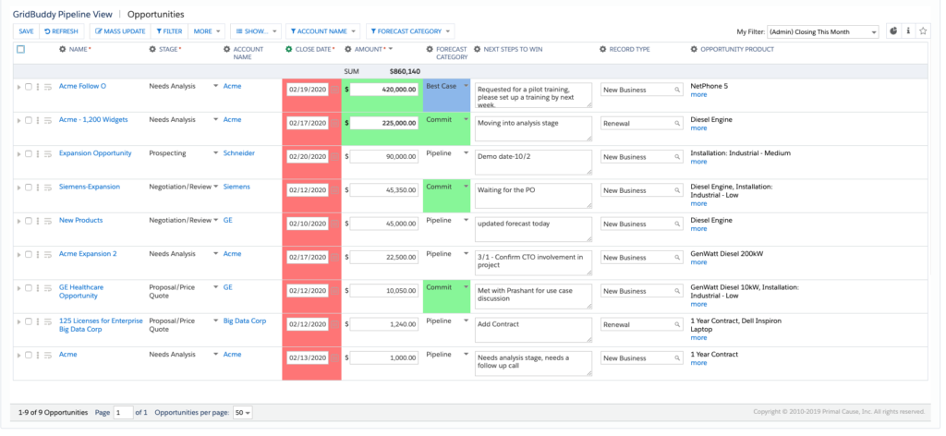
Task: Open the Amount column sort arrow
Action: click(391, 50)
